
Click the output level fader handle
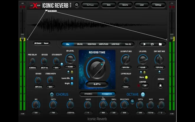[x=172, y=36]
